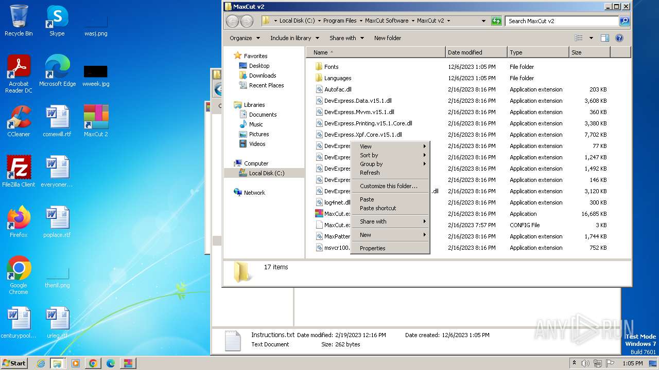Open CCleaner desktop shortcut
The width and height of the screenshot is (659, 370).
pos(19,121)
